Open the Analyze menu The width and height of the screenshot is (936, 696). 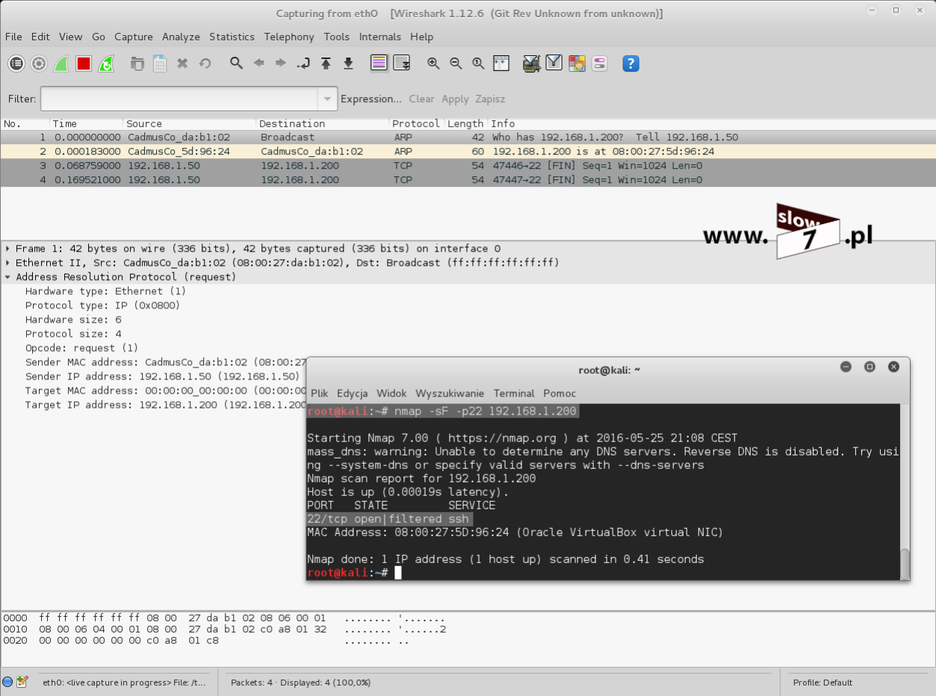coord(181,37)
